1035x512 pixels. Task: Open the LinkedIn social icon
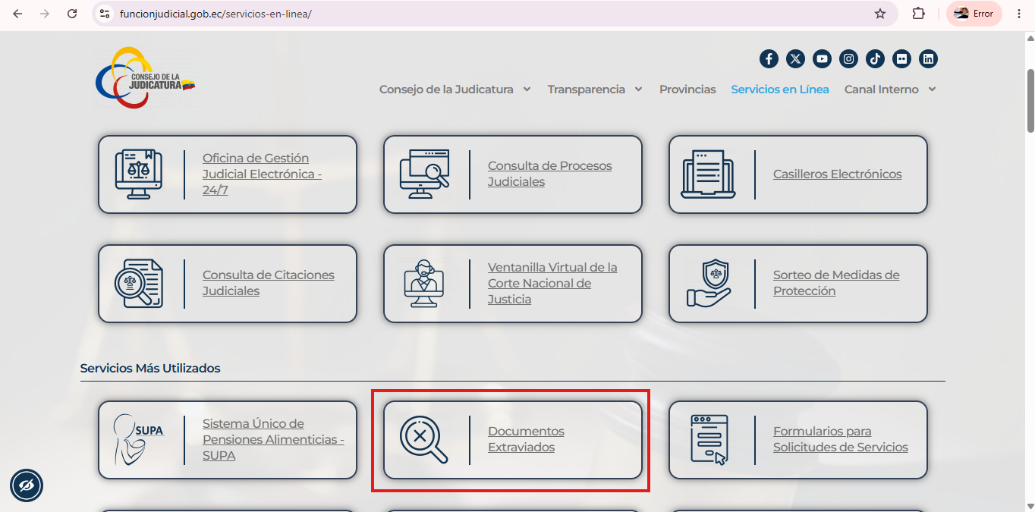point(928,58)
